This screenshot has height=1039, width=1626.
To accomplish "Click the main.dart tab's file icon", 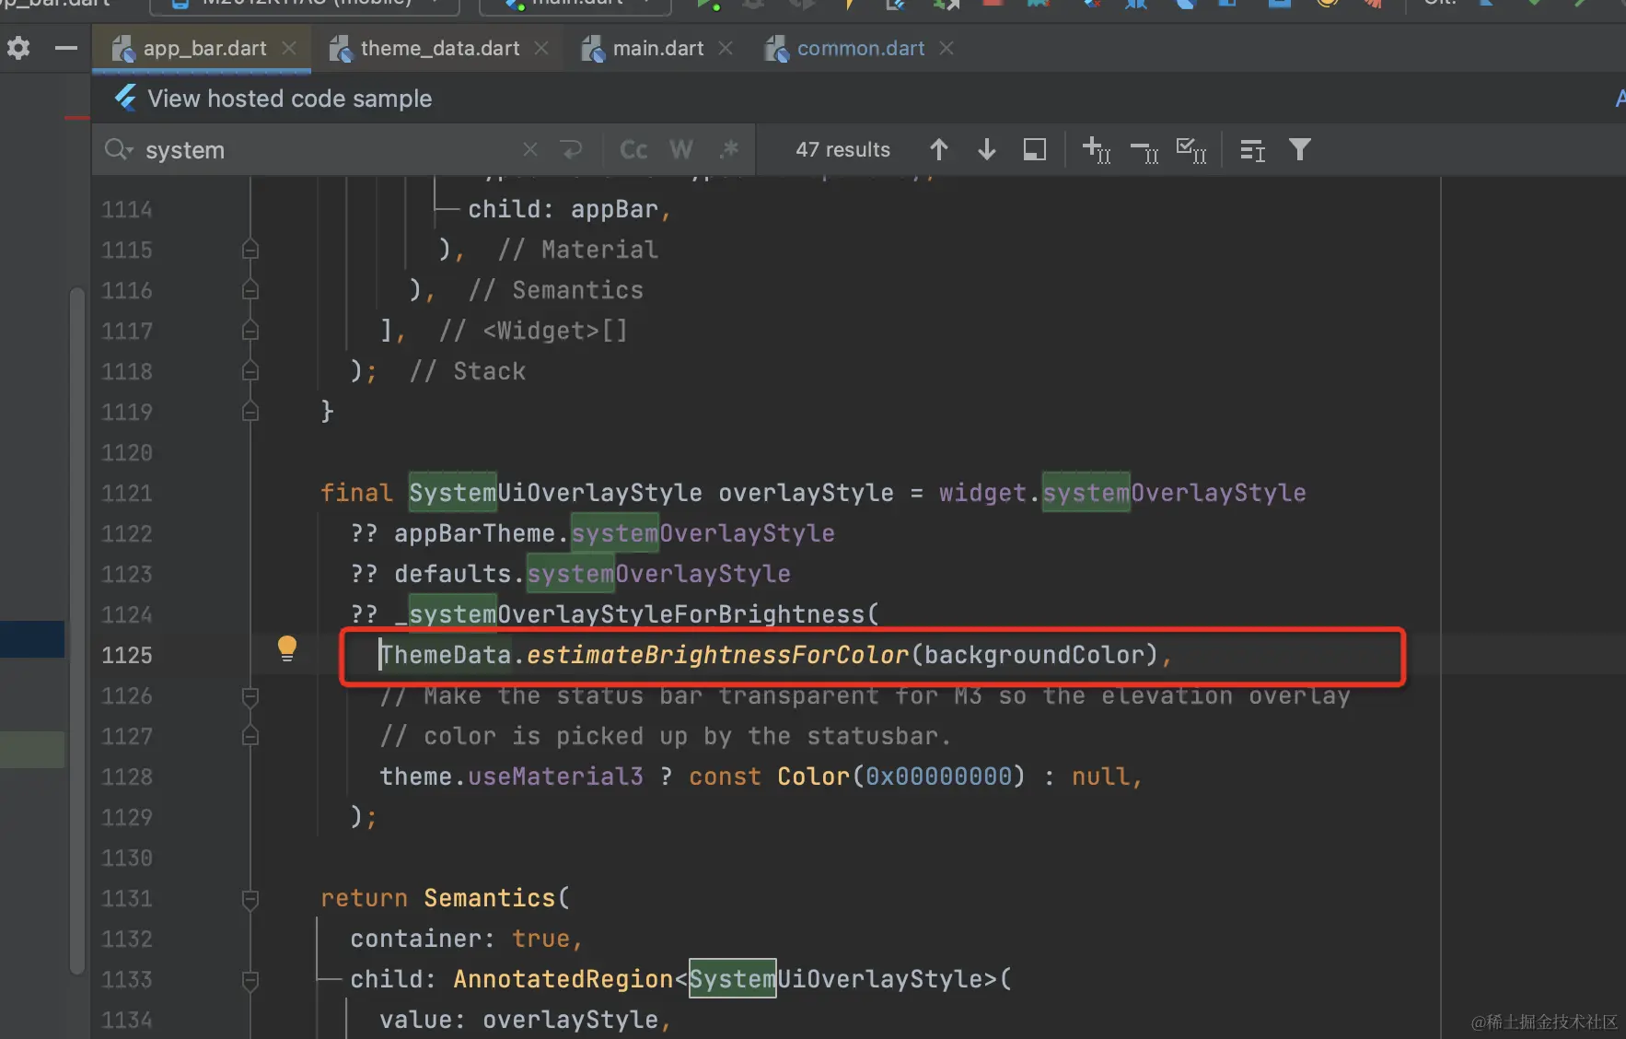I will [593, 49].
